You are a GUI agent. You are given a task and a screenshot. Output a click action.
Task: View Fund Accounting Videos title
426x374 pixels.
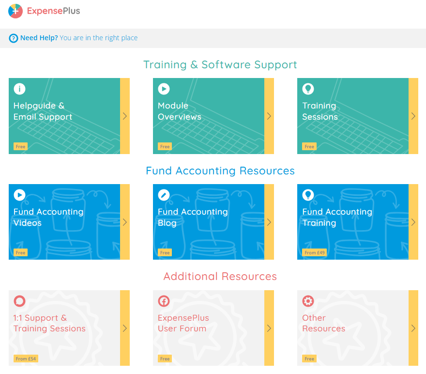point(48,217)
